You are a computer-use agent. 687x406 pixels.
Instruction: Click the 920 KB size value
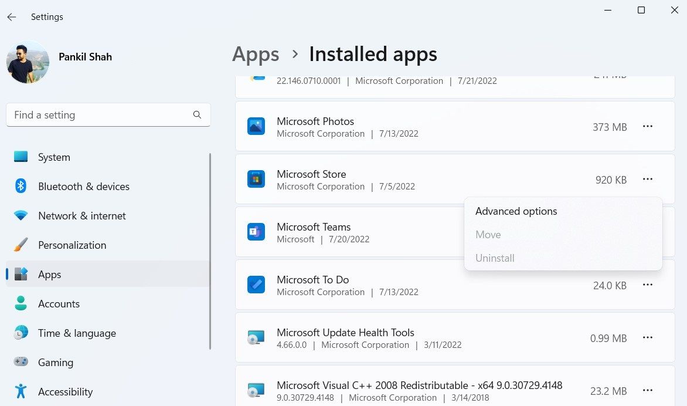coord(611,180)
